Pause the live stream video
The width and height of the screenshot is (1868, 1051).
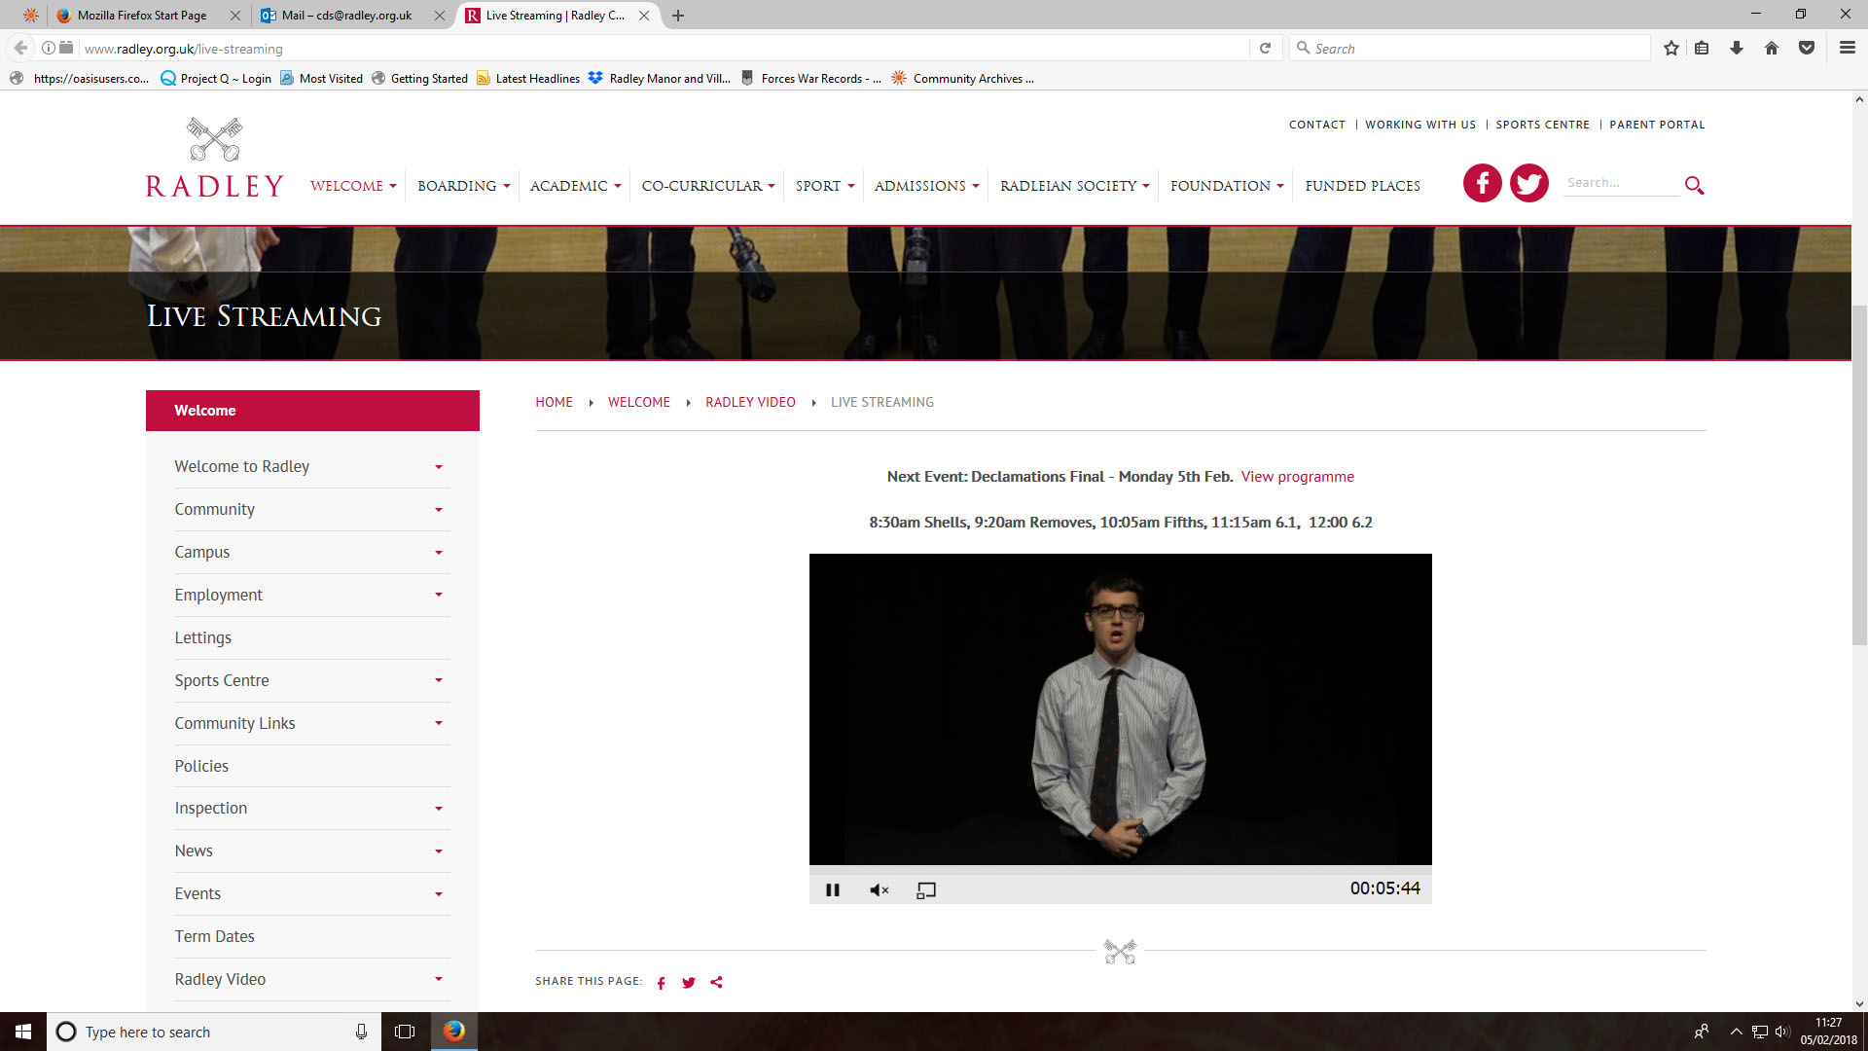(832, 889)
